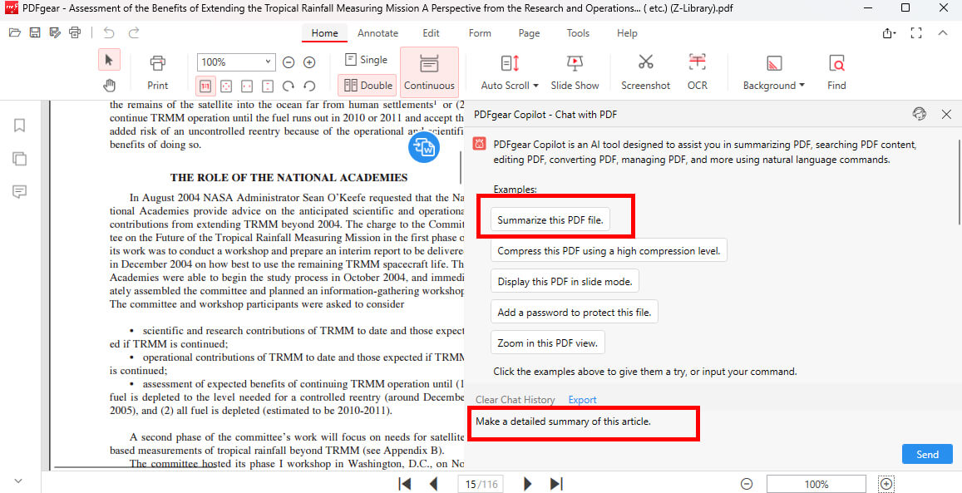Enable Continuous scrolling view

pos(429,71)
